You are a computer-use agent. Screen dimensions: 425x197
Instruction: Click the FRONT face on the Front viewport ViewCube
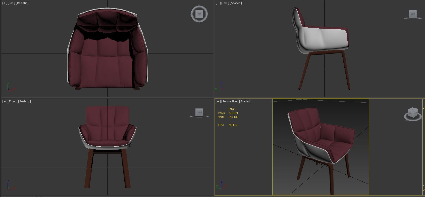click(x=199, y=112)
